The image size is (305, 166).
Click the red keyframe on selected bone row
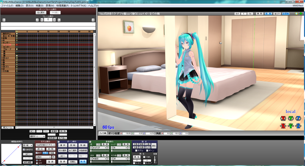(x=17, y=45)
